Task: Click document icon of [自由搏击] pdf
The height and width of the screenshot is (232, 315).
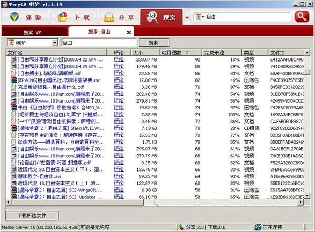Action: click(x=14, y=73)
